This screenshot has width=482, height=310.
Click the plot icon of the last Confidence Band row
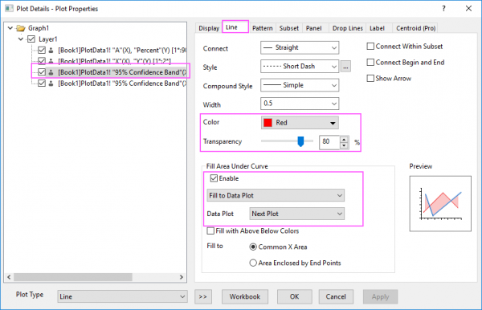click(x=51, y=84)
